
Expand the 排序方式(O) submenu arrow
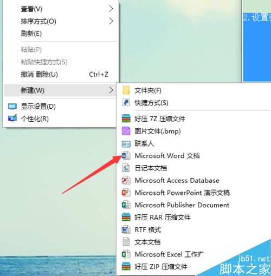click(111, 21)
